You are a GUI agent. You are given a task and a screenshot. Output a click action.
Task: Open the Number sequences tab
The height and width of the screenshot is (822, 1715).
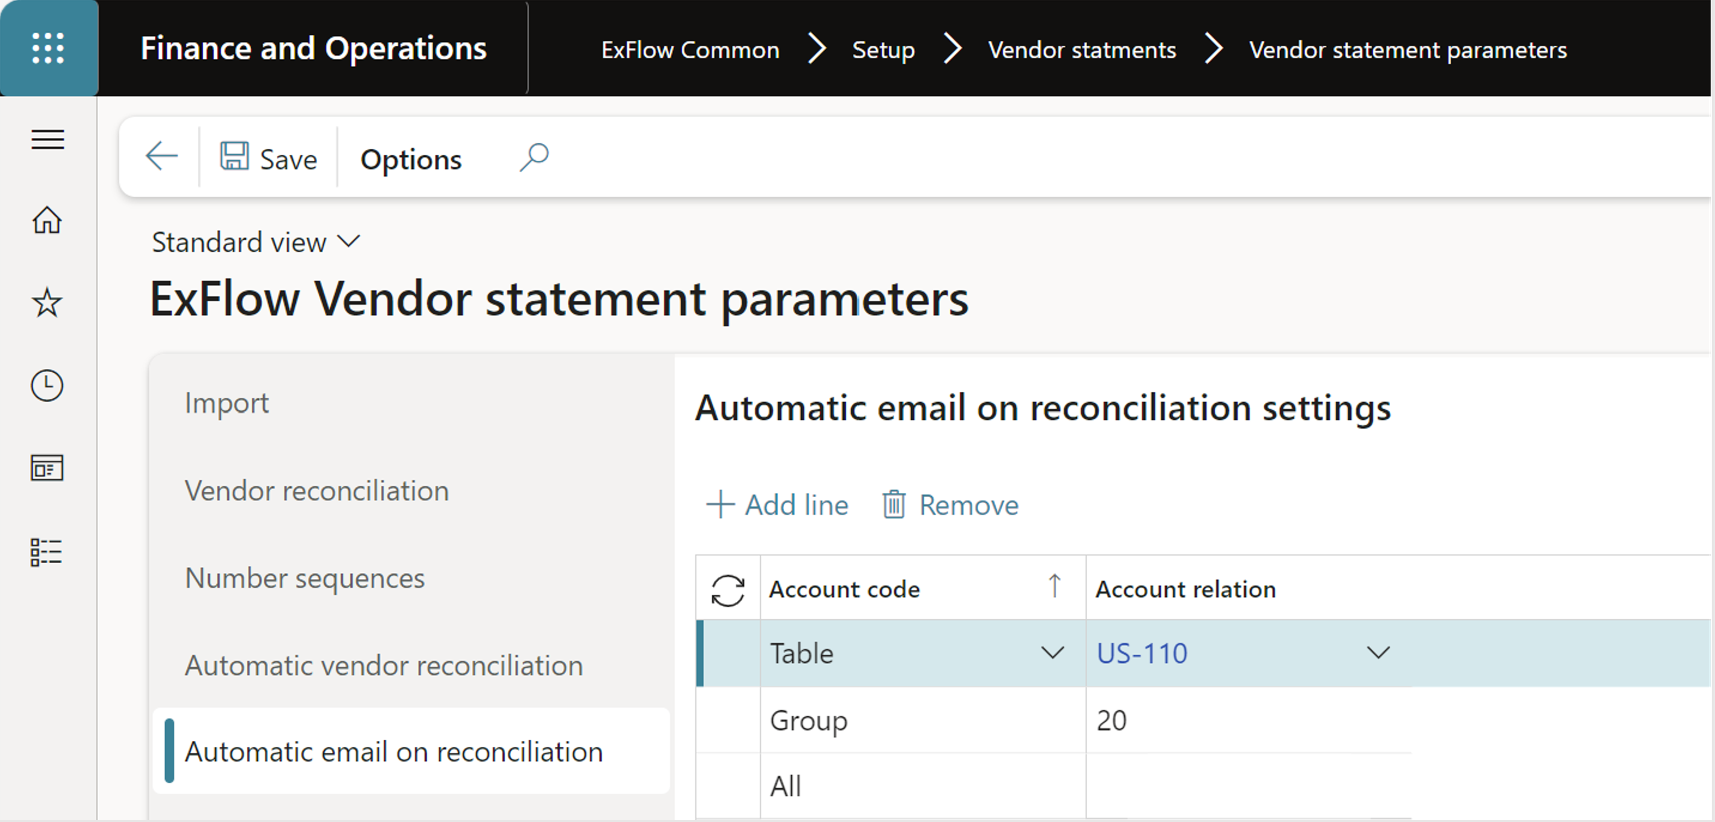pos(305,578)
